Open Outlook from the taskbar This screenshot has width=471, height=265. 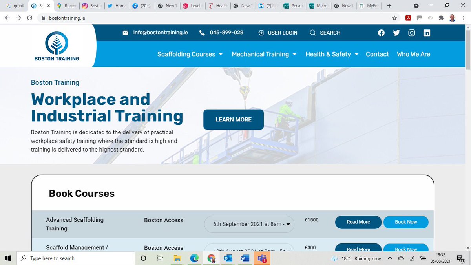(228, 258)
